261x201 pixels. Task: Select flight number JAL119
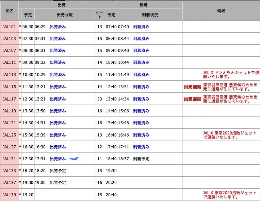[9, 111]
